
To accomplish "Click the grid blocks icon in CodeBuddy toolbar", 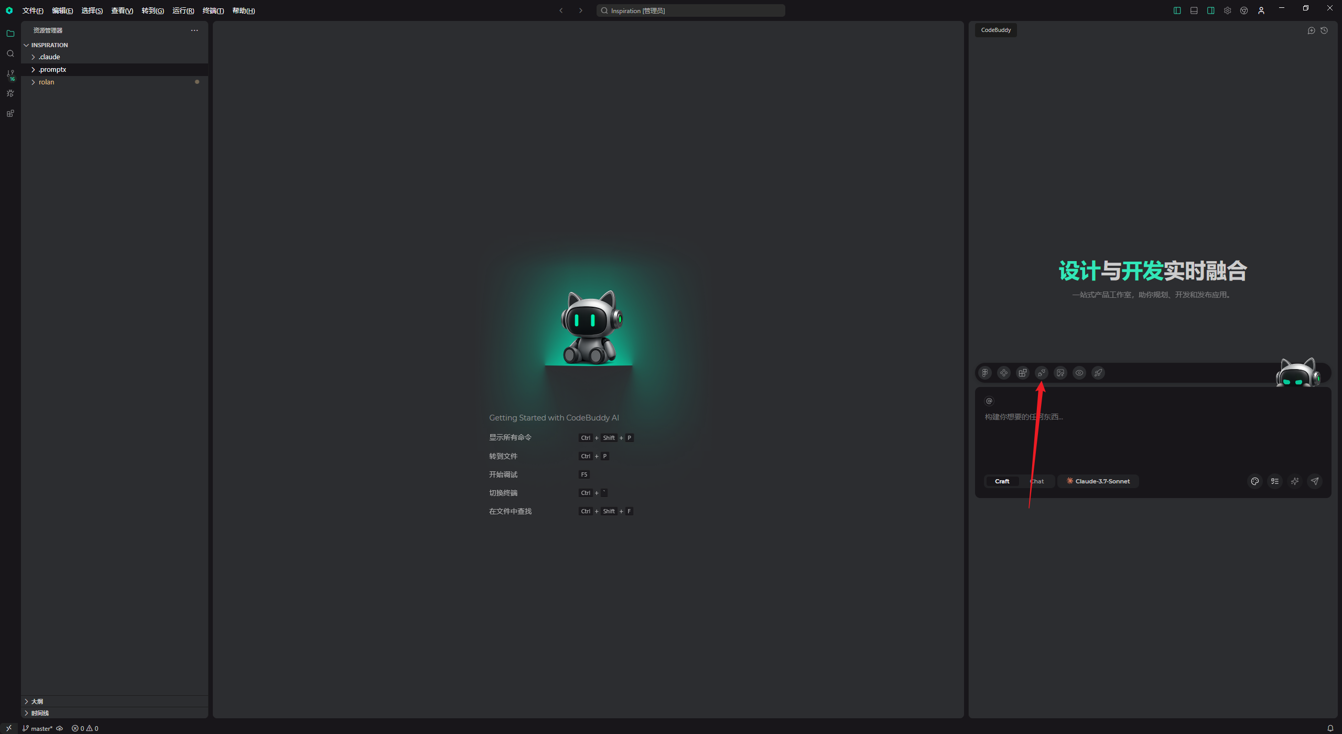I will (x=1023, y=373).
